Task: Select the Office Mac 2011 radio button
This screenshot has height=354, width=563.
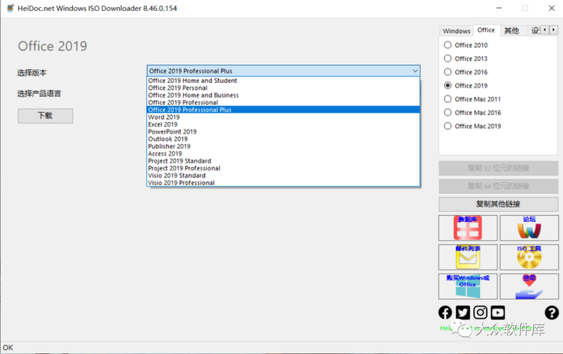Action: (x=448, y=99)
